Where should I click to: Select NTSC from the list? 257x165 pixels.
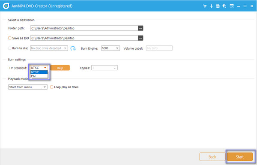(x=39, y=72)
